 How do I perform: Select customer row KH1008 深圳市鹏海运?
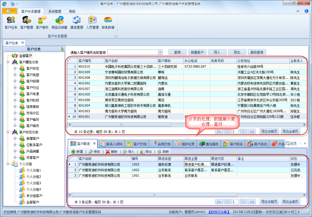click(x=187, y=78)
